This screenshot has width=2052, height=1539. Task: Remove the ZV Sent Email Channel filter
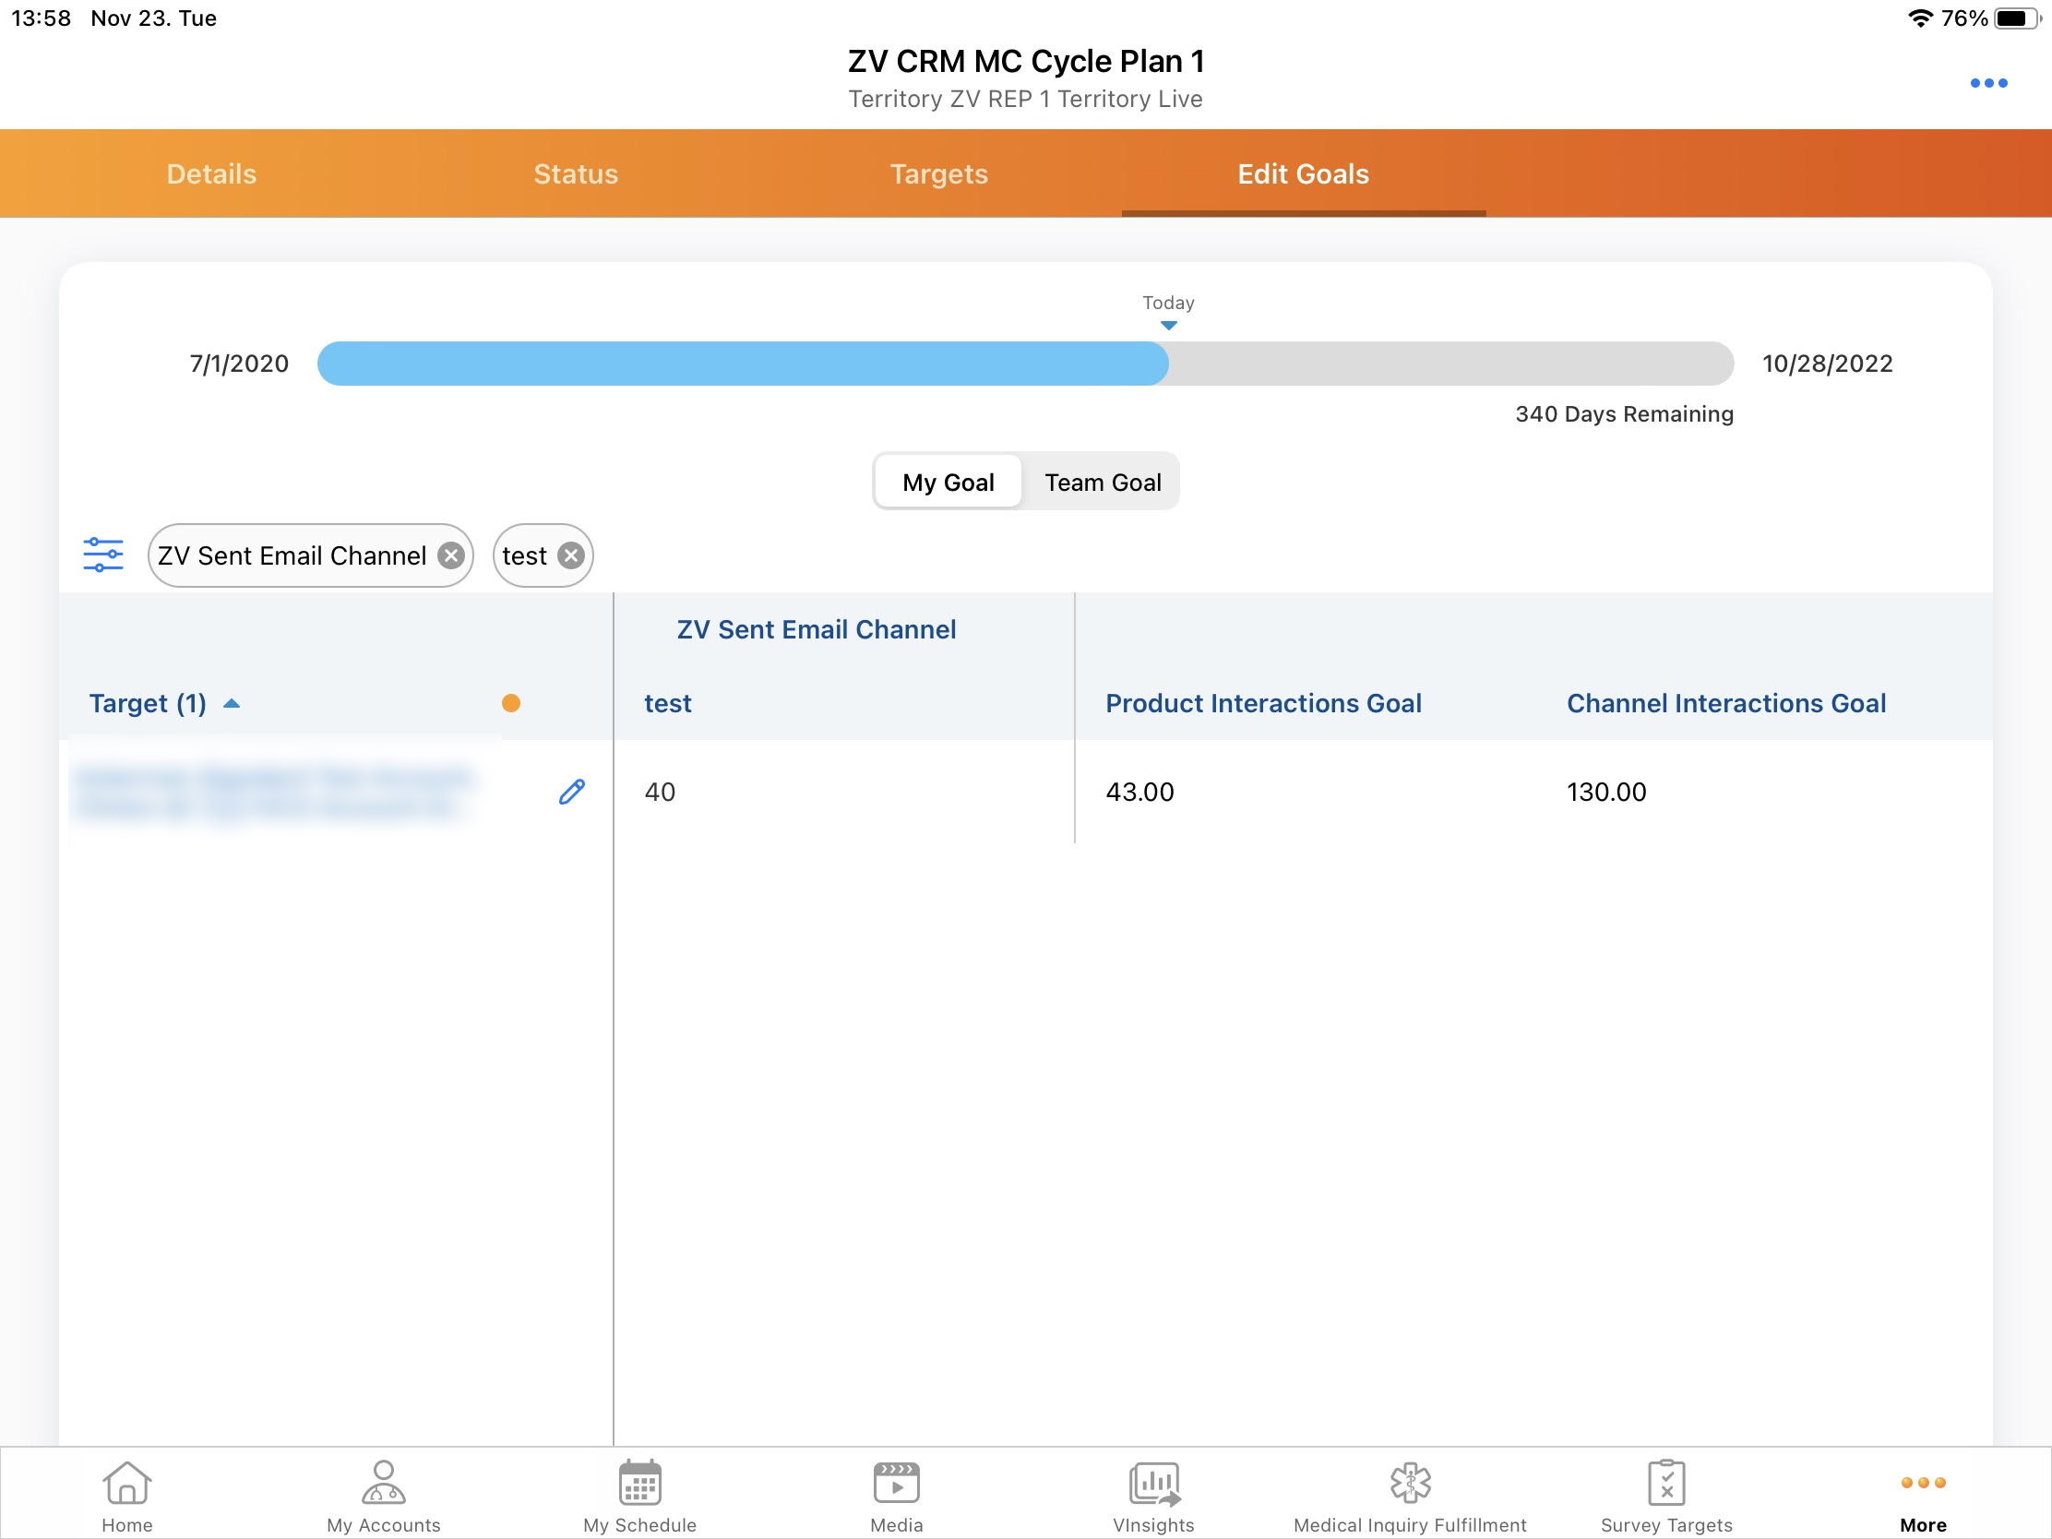451,555
